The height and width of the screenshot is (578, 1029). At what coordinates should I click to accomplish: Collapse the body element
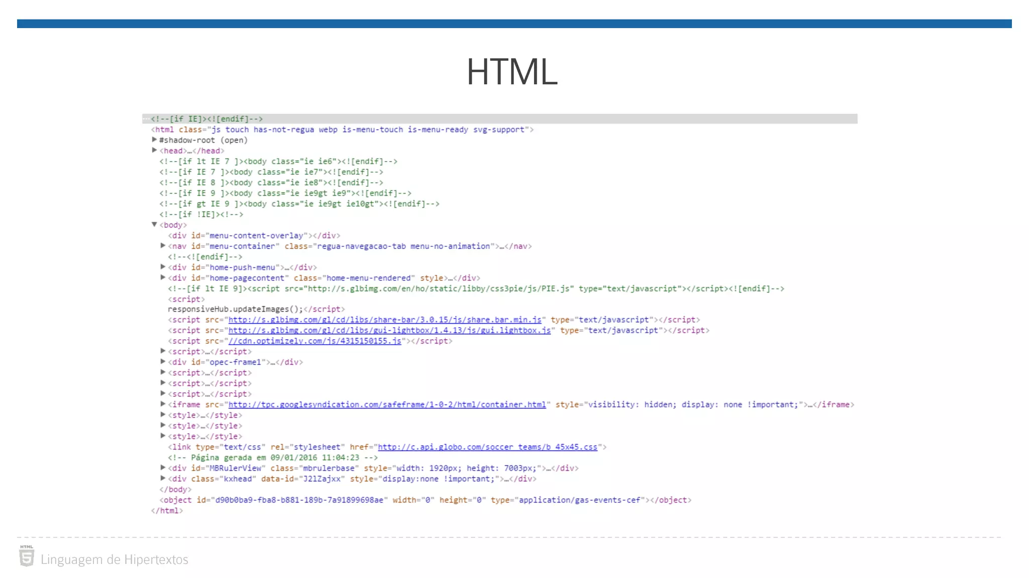tap(155, 224)
